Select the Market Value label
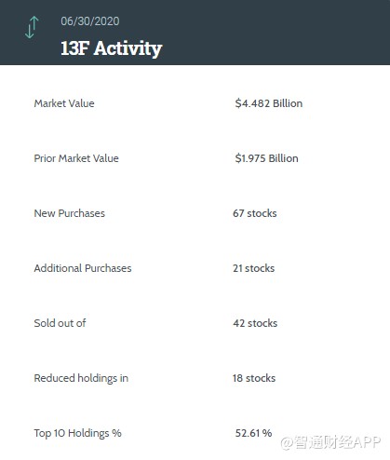This screenshot has width=390, height=460. click(64, 103)
